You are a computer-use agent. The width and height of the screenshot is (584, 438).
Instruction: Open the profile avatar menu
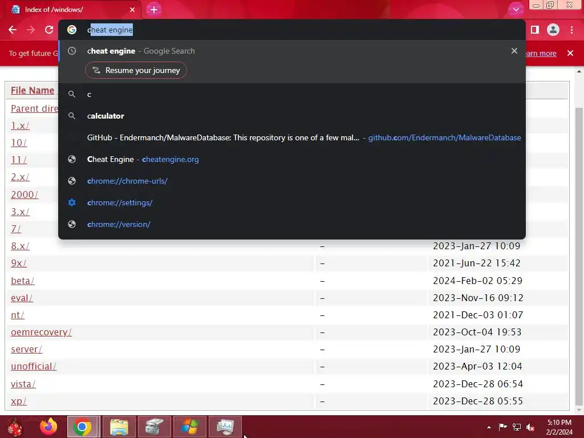[553, 30]
